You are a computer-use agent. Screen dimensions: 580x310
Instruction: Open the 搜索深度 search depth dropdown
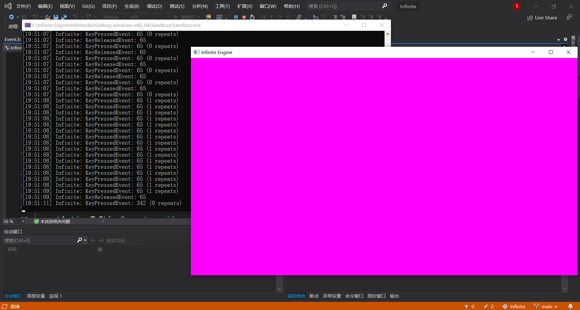tap(136, 241)
